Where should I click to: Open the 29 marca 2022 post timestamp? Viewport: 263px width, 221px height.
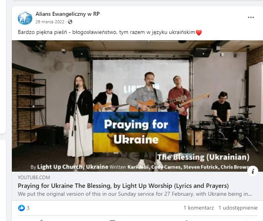(50, 22)
